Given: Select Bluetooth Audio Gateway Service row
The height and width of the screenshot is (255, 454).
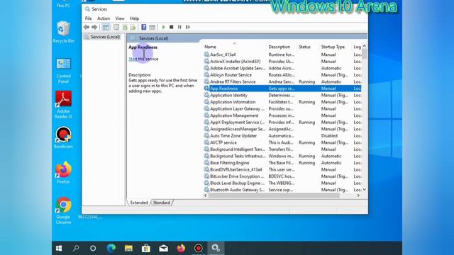Looking at the screenshot, I should (x=282, y=190).
